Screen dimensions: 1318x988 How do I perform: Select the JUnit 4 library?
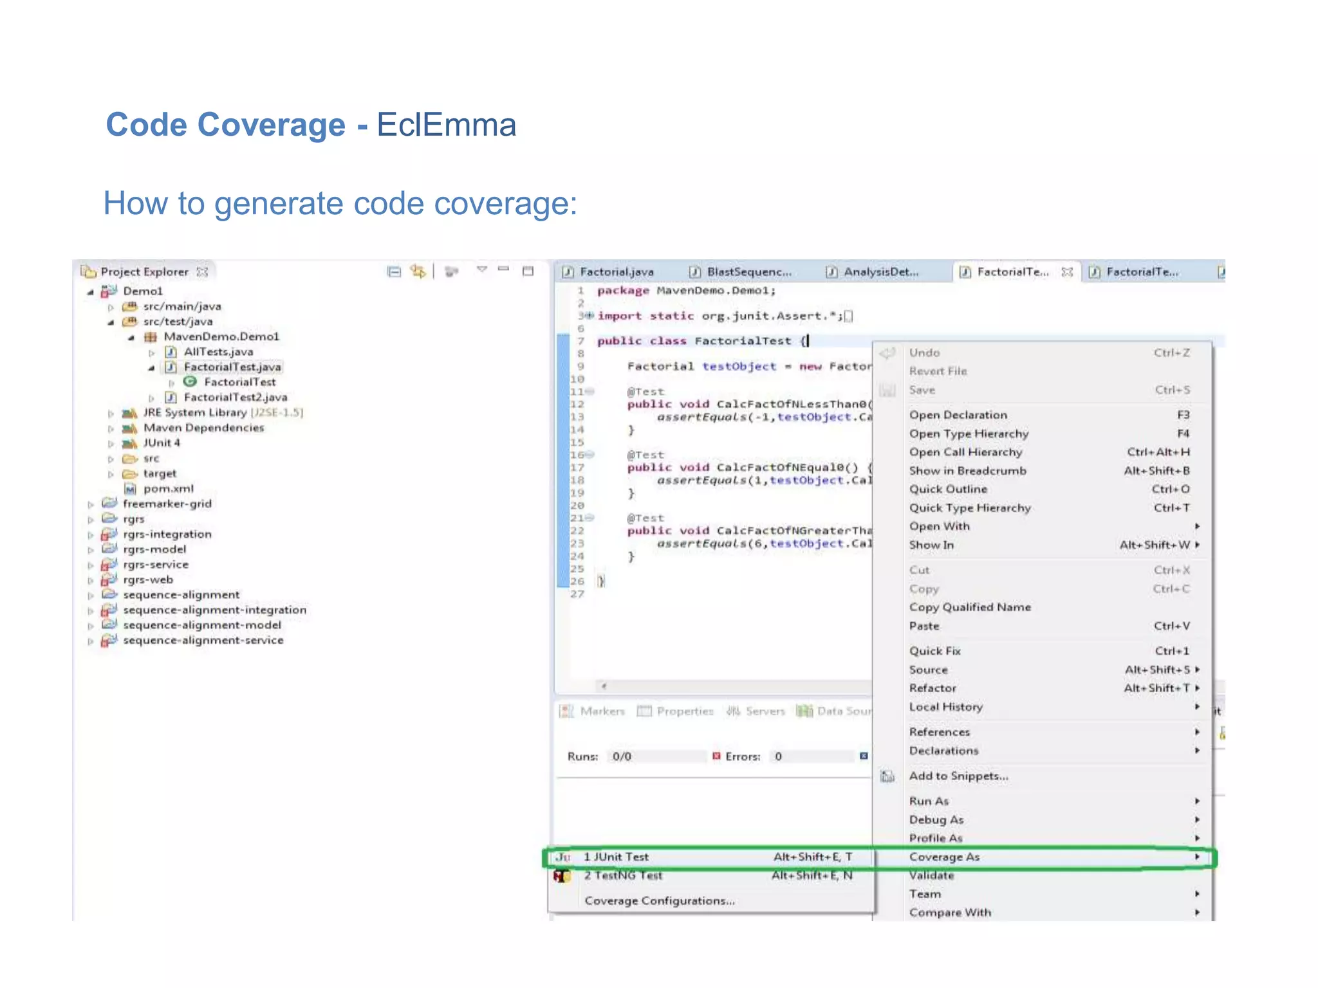(x=162, y=443)
